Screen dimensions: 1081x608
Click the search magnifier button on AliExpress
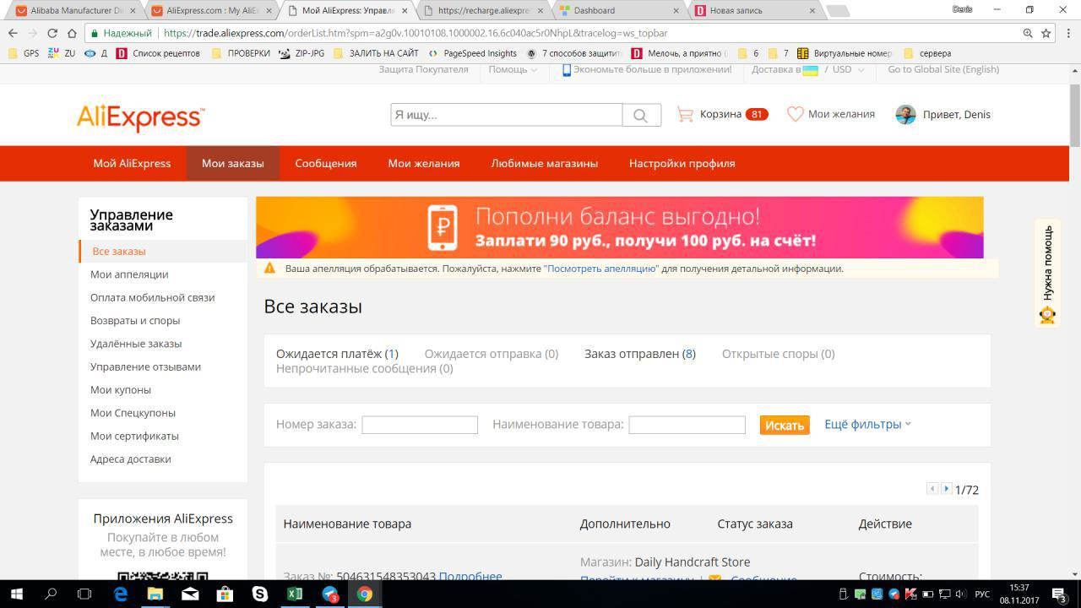[x=641, y=115]
